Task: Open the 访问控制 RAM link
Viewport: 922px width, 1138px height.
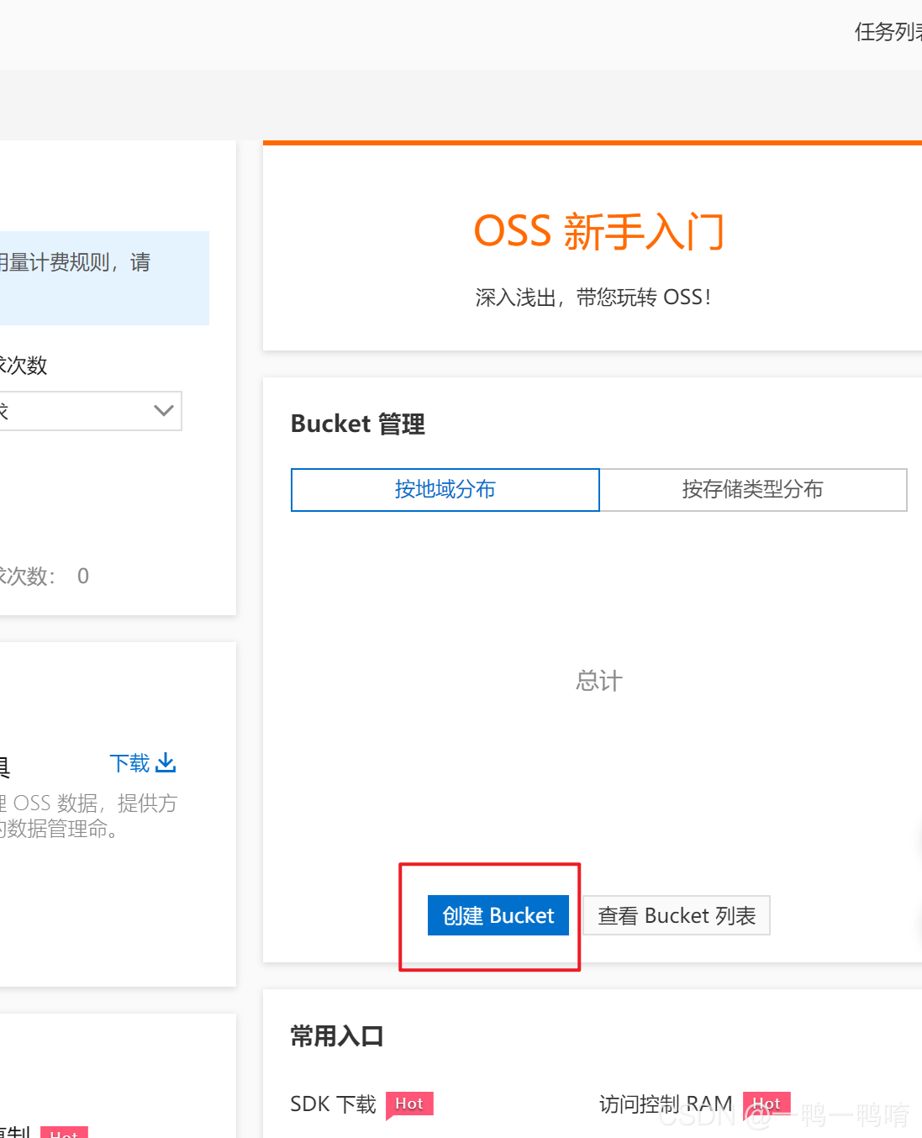Action: (665, 1104)
